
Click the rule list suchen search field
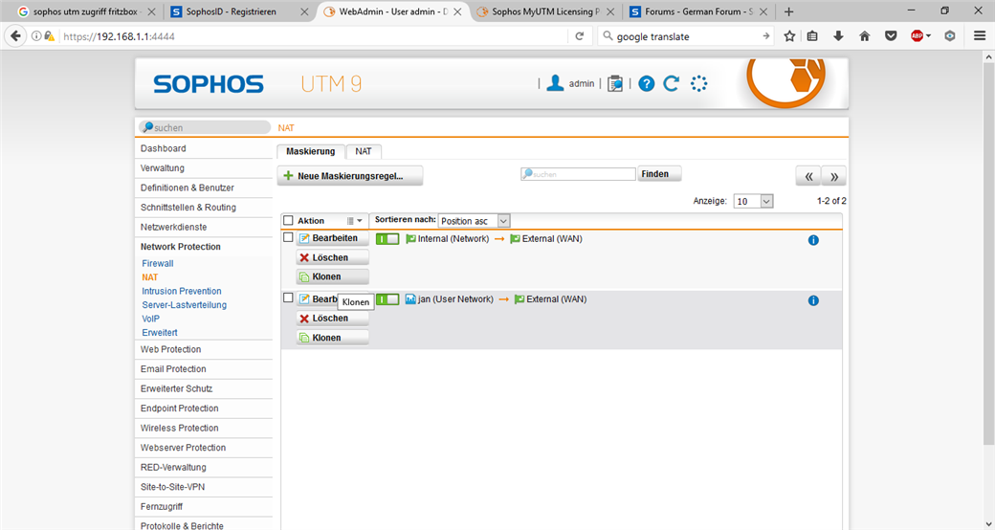tap(578, 174)
